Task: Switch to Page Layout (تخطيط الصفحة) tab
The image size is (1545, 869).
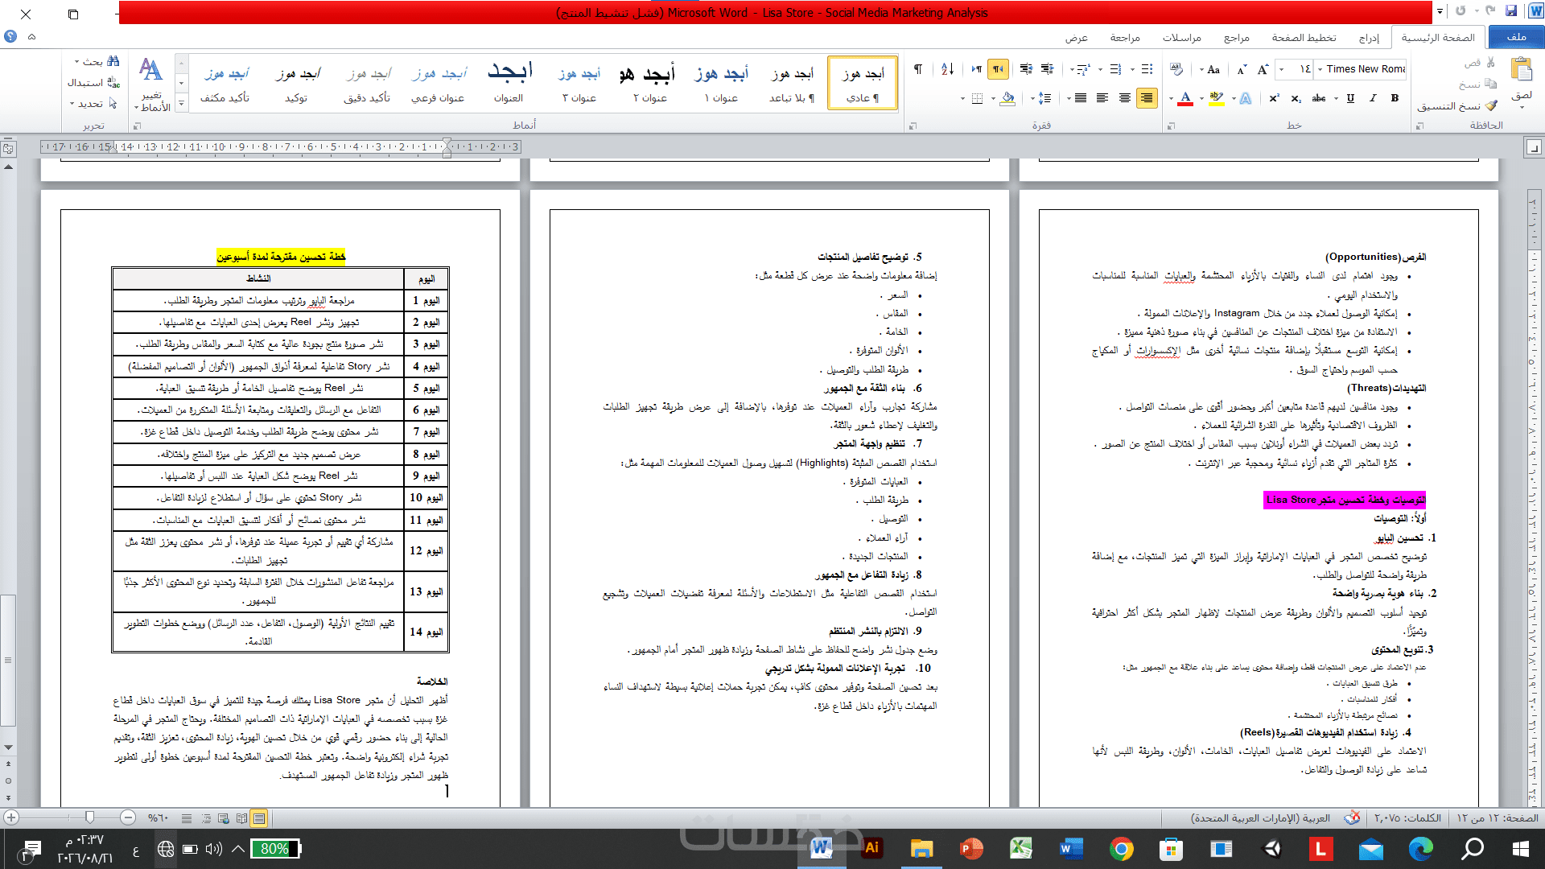Action: coord(1304,37)
